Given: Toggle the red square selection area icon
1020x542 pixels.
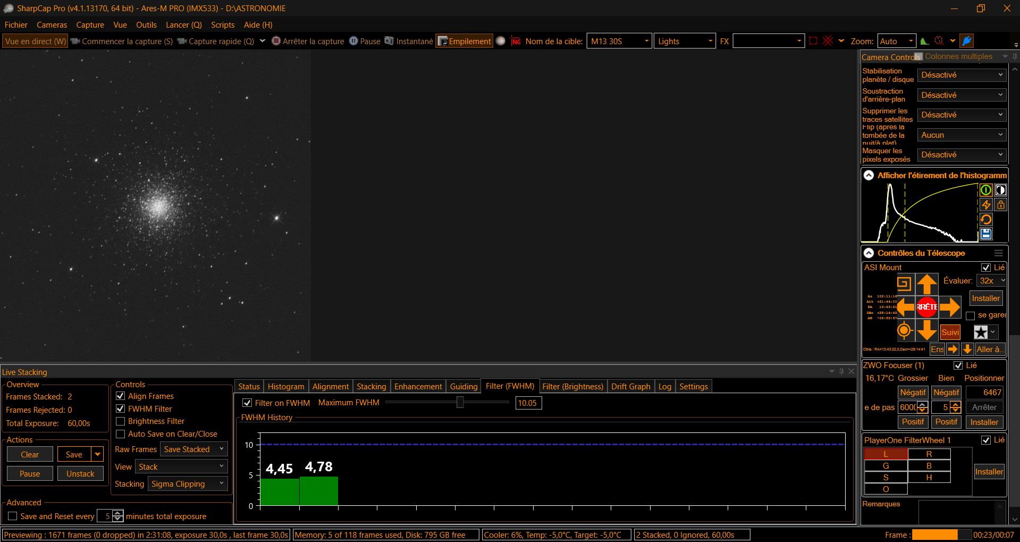Looking at the screenshot, I should tap(813, 41).
